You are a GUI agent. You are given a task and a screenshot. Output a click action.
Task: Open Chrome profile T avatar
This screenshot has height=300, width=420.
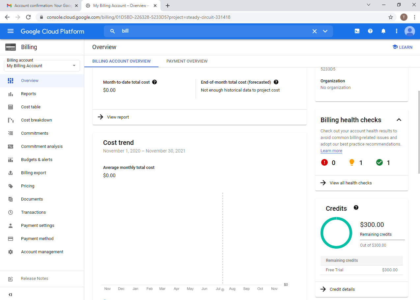(x=404, y=17)
